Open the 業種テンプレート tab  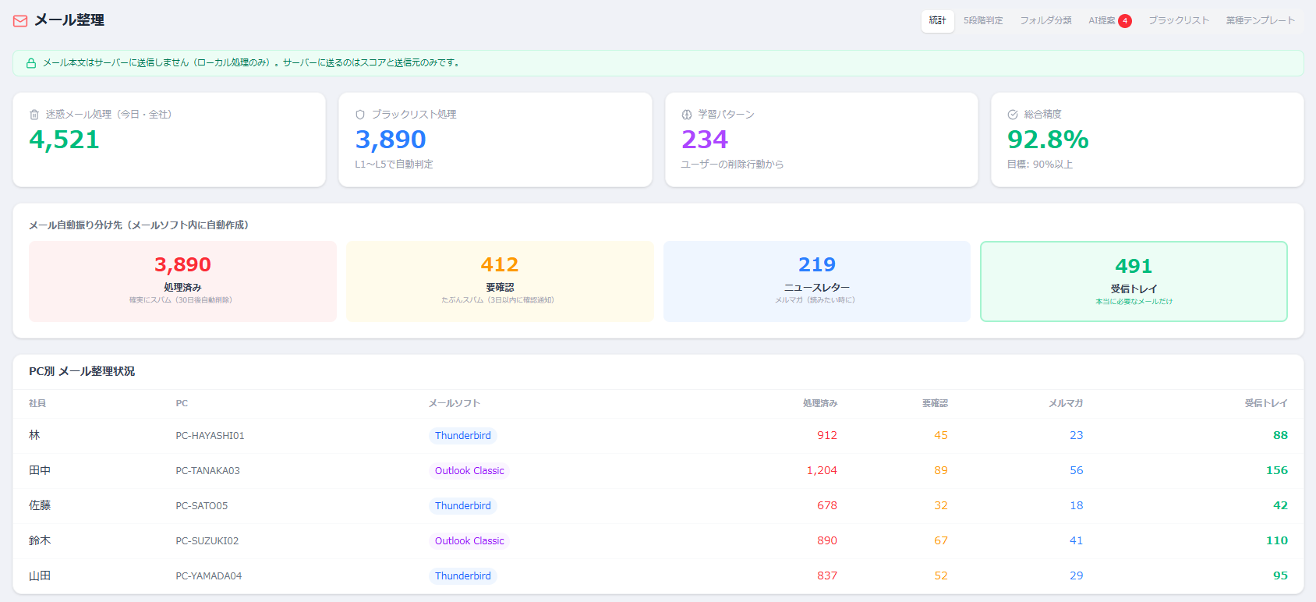pos(1260,21)
